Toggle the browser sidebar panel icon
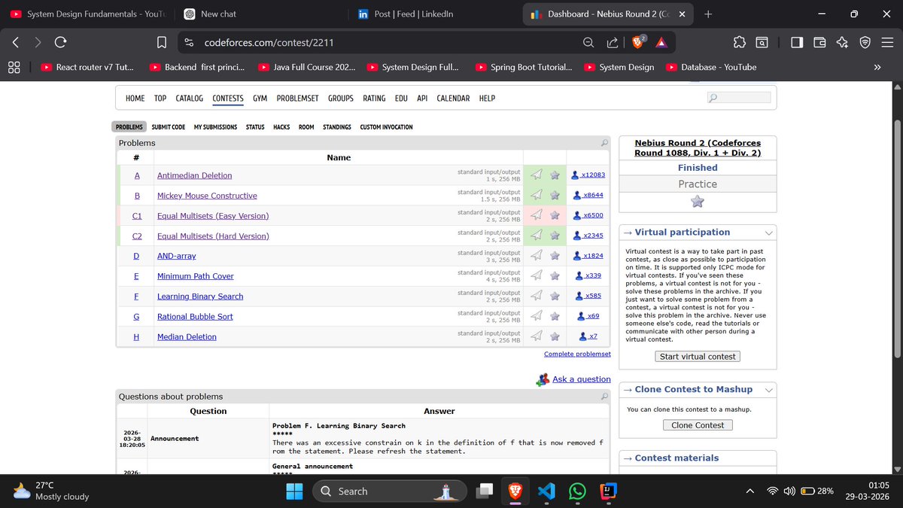This screenshot has width=903, height=508. pos(797,42)
